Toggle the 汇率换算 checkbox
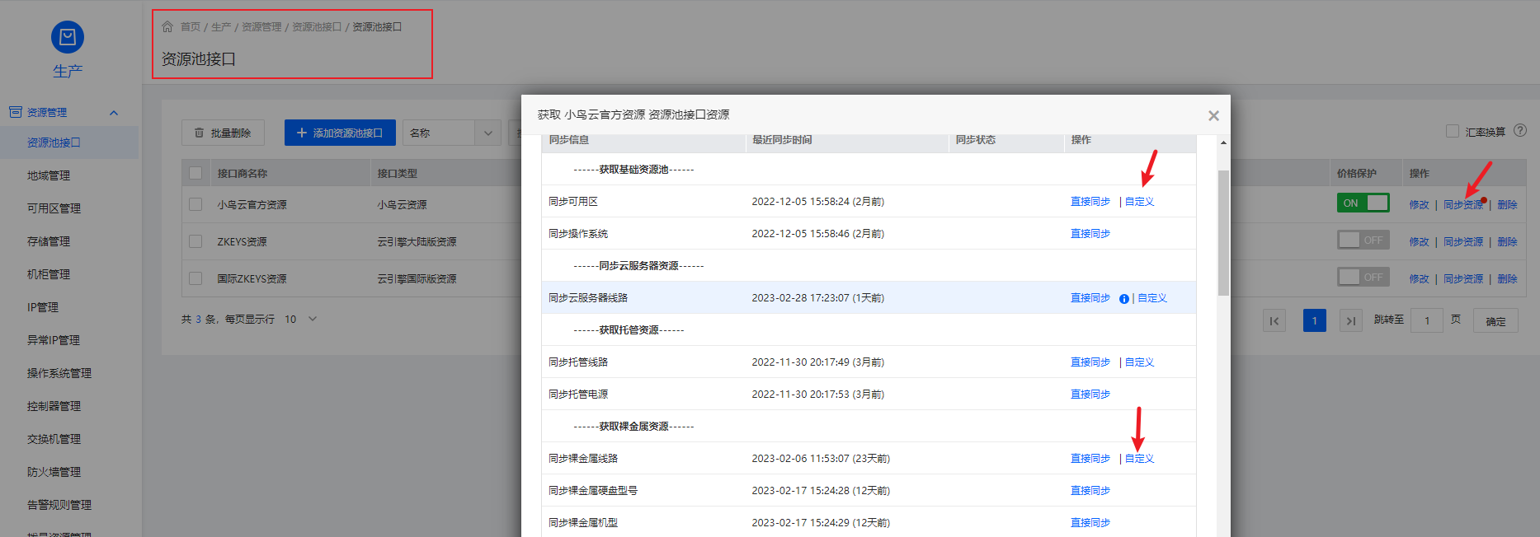Screen dimensions: 1540x537 pyautogui.click(x=1453, y=131)
